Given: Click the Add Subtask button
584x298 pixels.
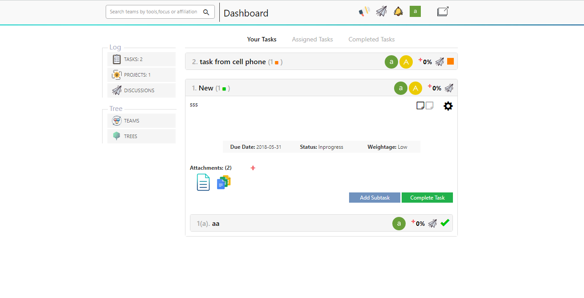Looking at the screenshot, I should point(374,198).
